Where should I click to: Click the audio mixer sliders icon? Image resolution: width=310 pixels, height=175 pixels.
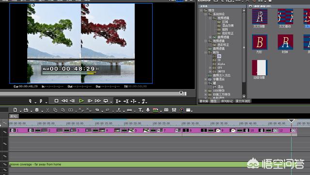174,110
